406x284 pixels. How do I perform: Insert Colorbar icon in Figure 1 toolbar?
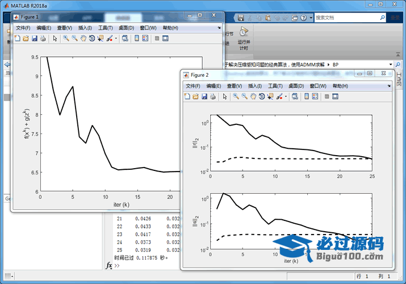[x=137, y=39]
